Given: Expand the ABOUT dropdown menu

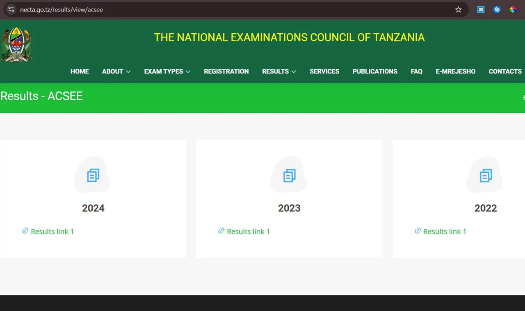Looking at the screenshot, I should 116,71.
